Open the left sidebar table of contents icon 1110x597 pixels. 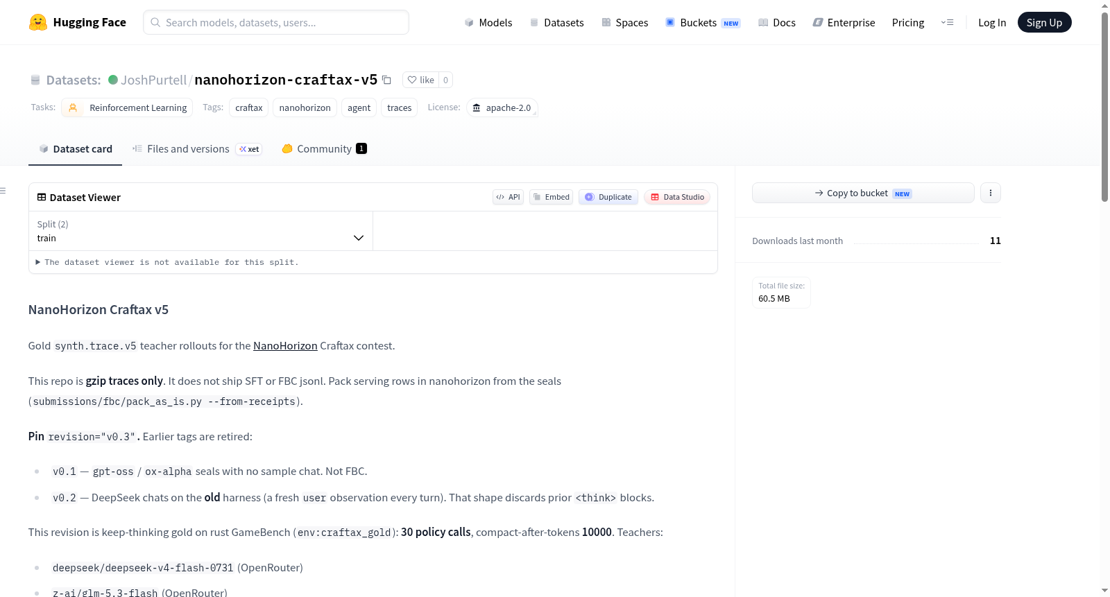3,191
